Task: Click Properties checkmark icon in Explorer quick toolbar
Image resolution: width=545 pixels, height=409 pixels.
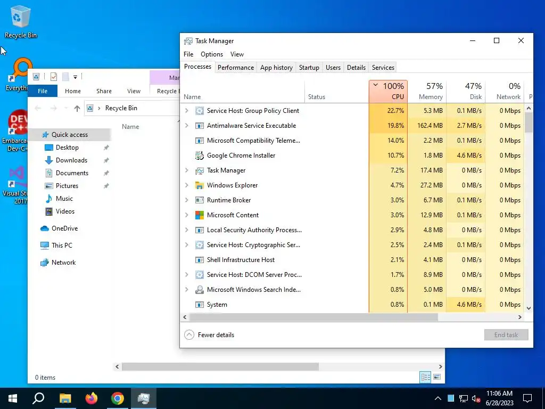Action: [54, 77]
